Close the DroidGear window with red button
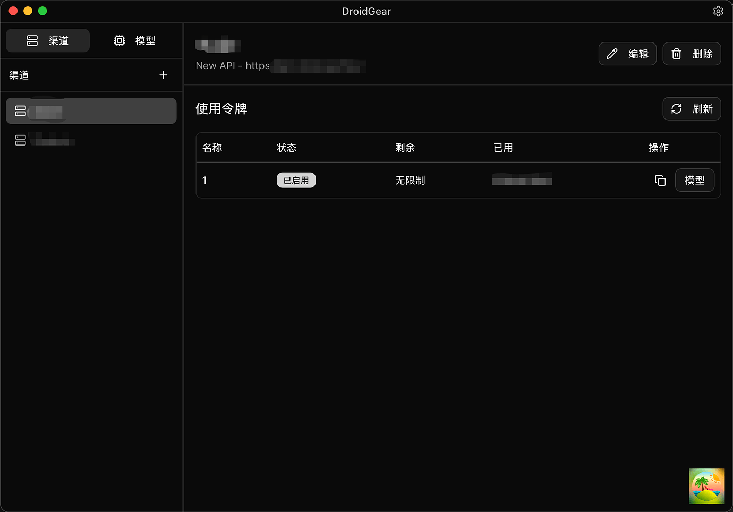733x512 pixels. pos(13,11)
